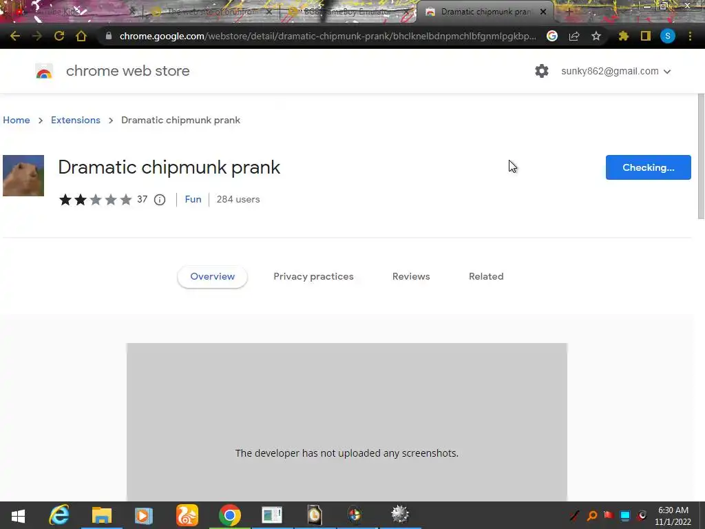Open the Extensions puzzle piece menu
705x529 pixels.
coord(623,36)
